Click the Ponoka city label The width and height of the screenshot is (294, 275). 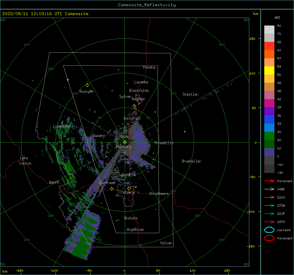coord(149,67)
